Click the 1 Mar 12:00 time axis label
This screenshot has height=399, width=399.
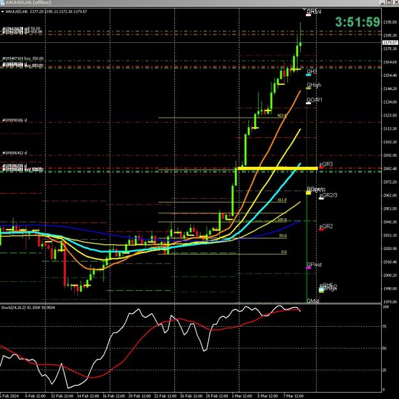coord(242,396)
